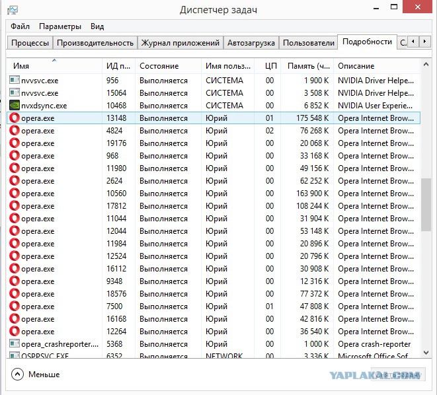Click Opera icon in row PID 12264

point(15,331)
